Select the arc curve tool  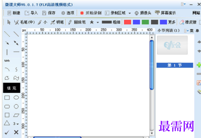coord(7,69)
